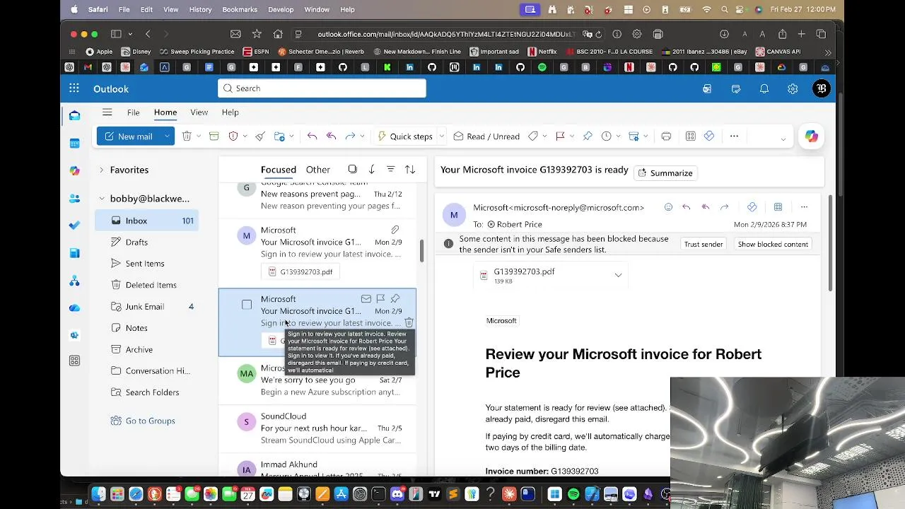905x509 pixels.
Task: Click the emoji reaction icon in message header
Action: (668, 207)
